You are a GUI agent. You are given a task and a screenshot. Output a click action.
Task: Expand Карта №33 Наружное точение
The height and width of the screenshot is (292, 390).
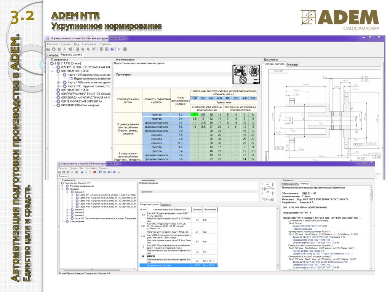[58, 86]
